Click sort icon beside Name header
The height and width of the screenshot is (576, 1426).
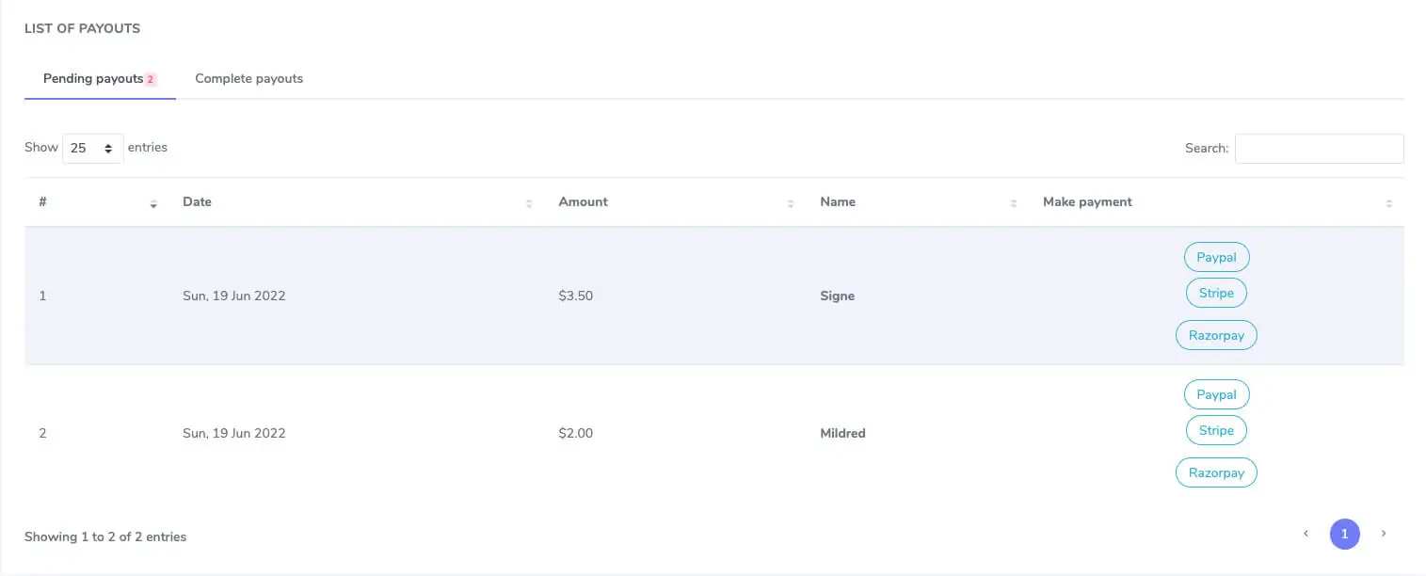(1014, 203)
